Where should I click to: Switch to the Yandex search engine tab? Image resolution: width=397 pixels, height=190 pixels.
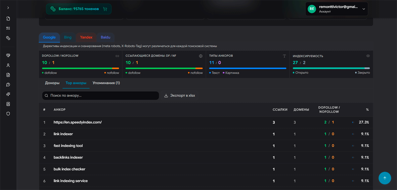tap(86, 37)
